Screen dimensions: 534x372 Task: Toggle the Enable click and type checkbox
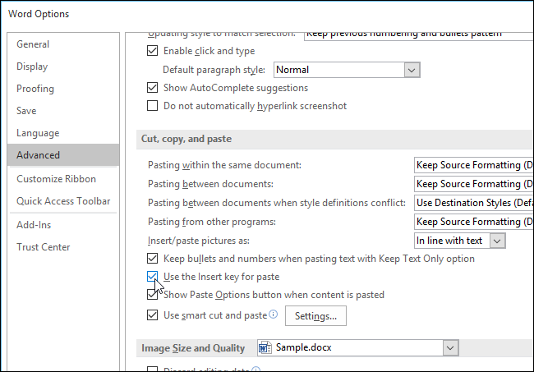pos(152,51)
